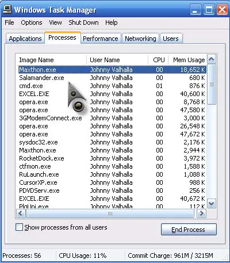Click the vertical scrollbar thumb
This screenshot has height=263, width=230.
212,85
